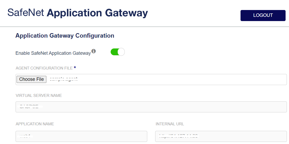Click empty area of agent file box
Screen dimensions: 289x144
[x=184, y=80]
